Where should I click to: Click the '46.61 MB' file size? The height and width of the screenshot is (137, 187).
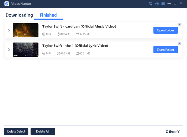click(85, 53)
